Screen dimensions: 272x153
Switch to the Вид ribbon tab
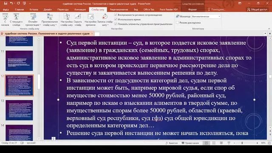click(x=136, y=9)
